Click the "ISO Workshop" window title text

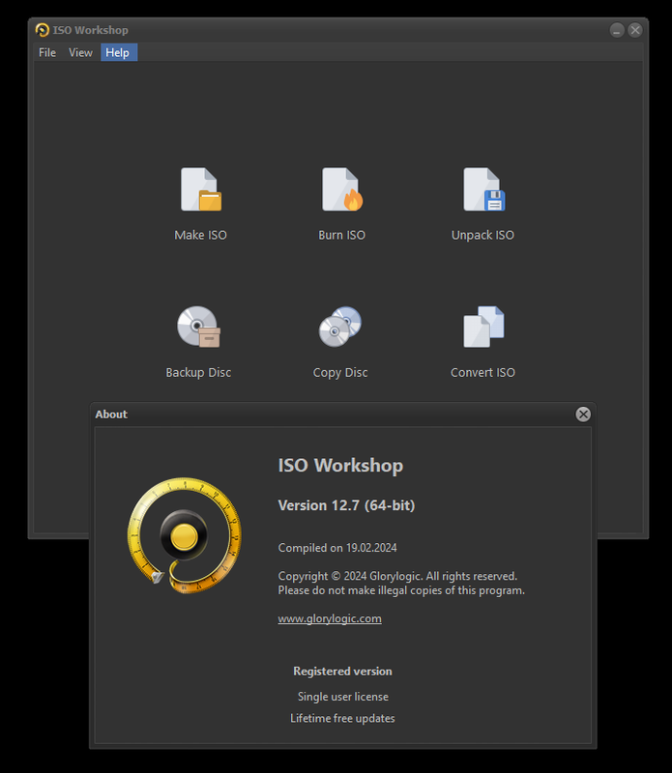point(91,30)
